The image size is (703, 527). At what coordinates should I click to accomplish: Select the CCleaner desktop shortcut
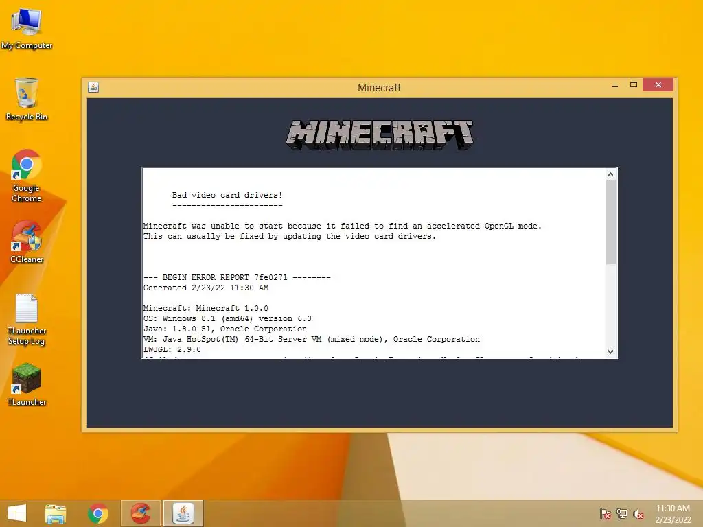coord(27,242)
